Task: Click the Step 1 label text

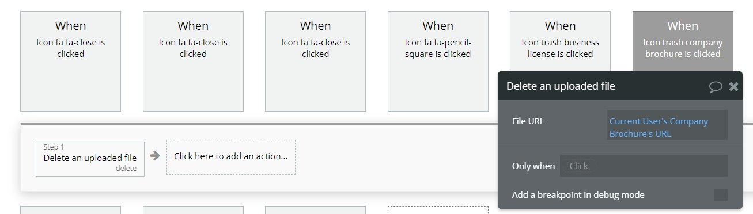Action: [x=54, y=147]
